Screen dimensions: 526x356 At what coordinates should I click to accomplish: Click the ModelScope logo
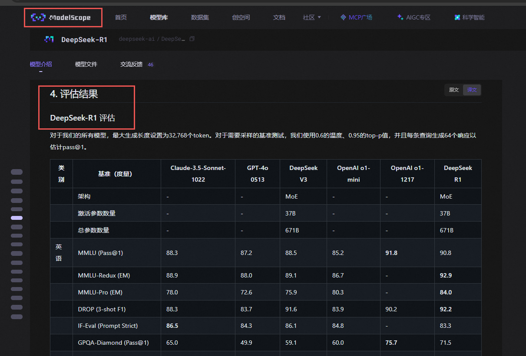coord(61,17)
